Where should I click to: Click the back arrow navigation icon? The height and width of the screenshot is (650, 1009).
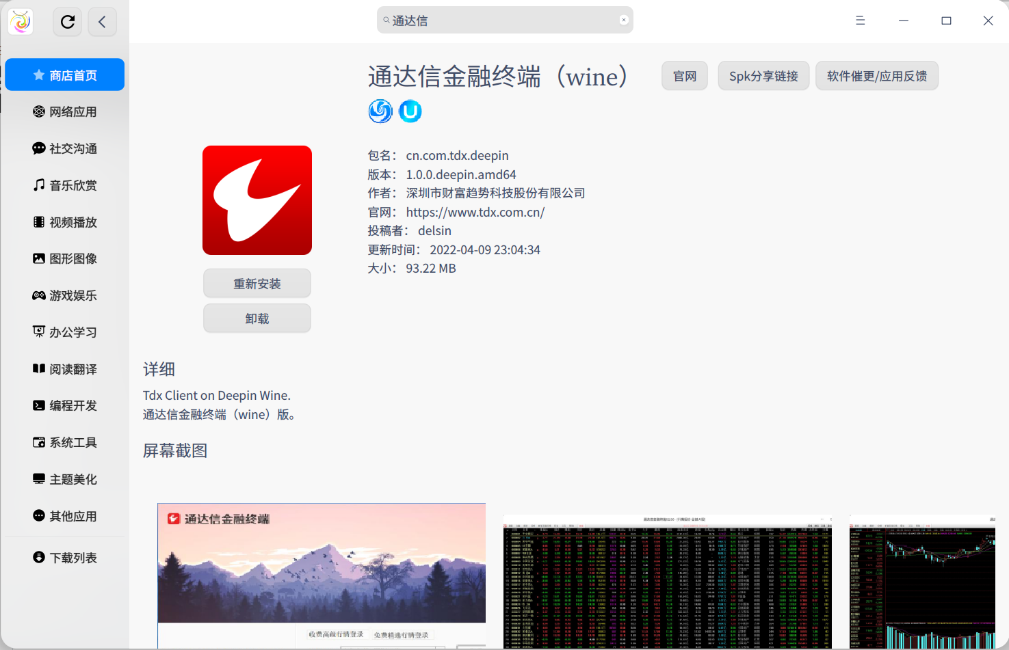[103, 21]
